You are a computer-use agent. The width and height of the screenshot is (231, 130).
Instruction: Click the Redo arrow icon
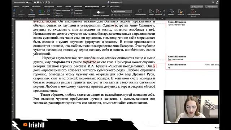pyautogui.click(x=46, y=3)
